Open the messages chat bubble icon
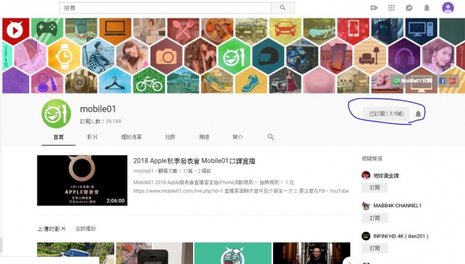This screenshot has height=264, width=465. [x=409, y=8]
